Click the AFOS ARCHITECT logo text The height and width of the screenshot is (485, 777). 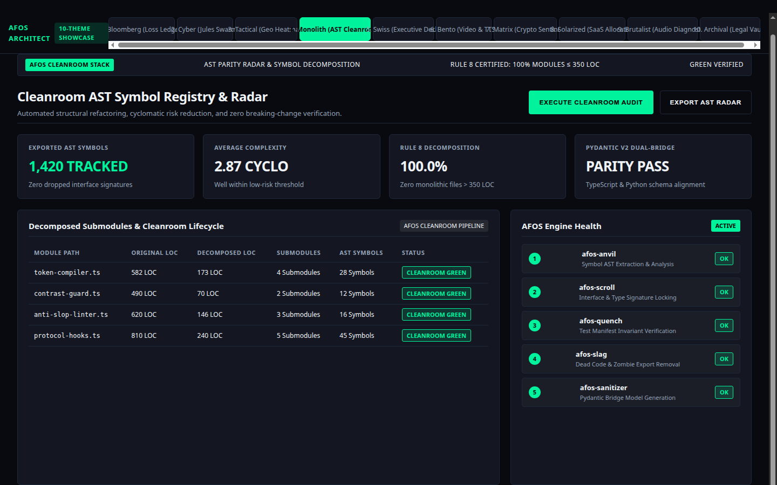coord(29,33)
